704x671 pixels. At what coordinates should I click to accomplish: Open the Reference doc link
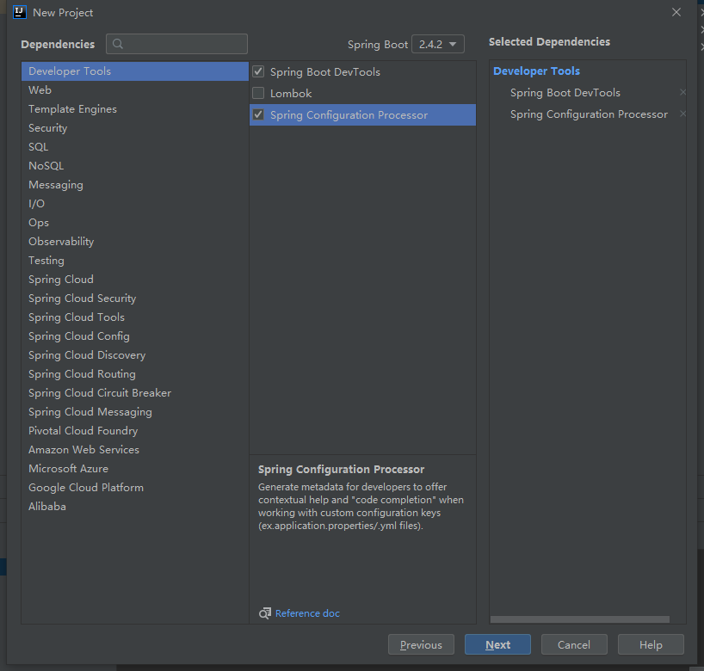(307, 613)
